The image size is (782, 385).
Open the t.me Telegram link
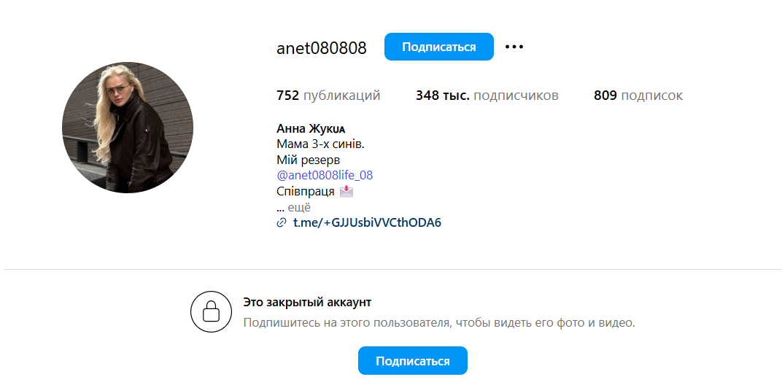click(x=367, y=222)
